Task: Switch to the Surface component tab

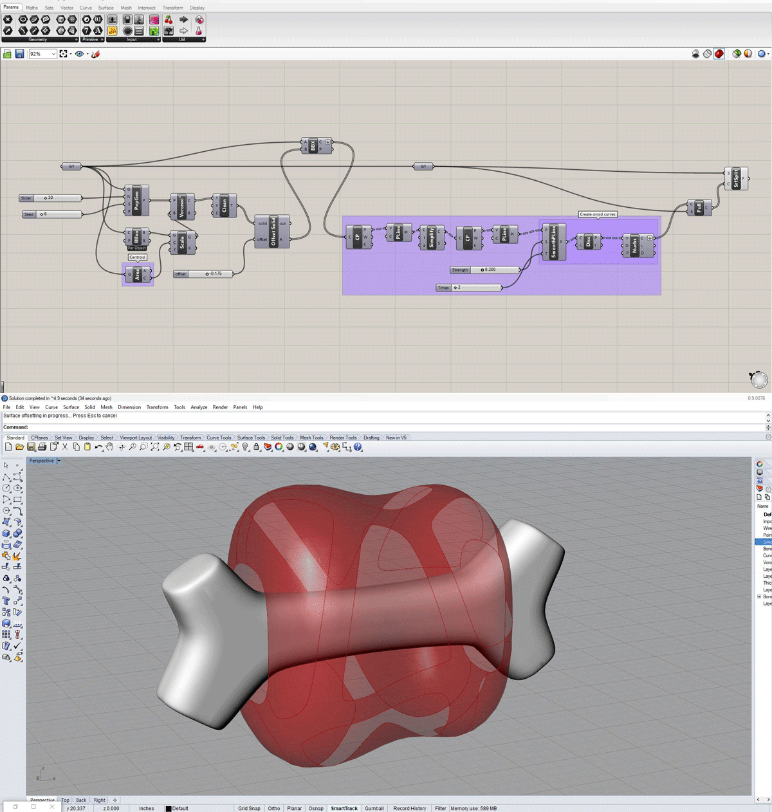Action: click(x=106, y=8)
